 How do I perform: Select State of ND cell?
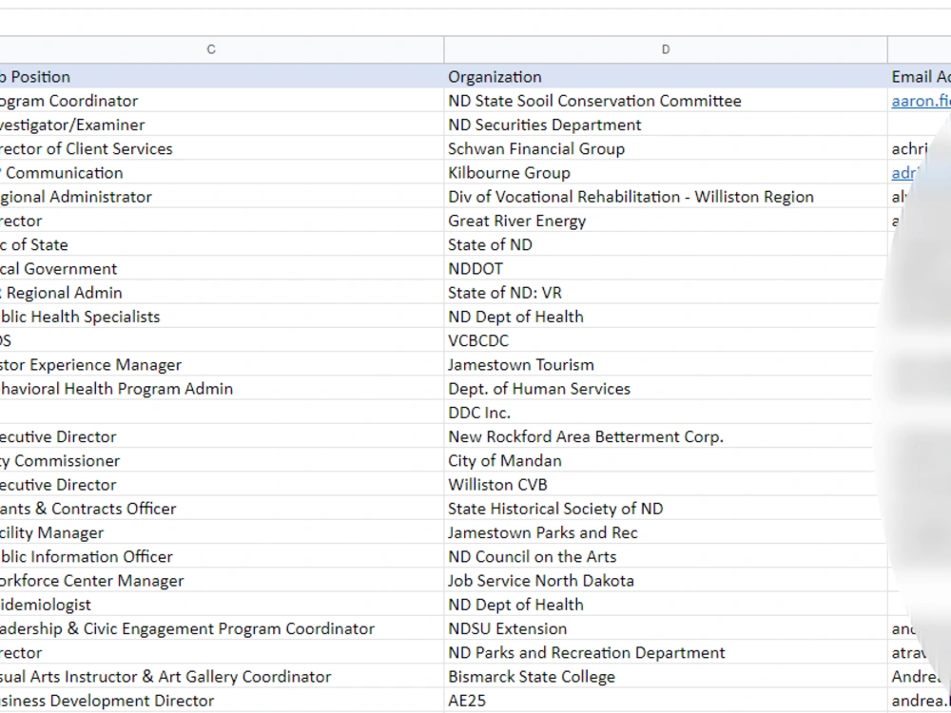[x=666, y=244]
